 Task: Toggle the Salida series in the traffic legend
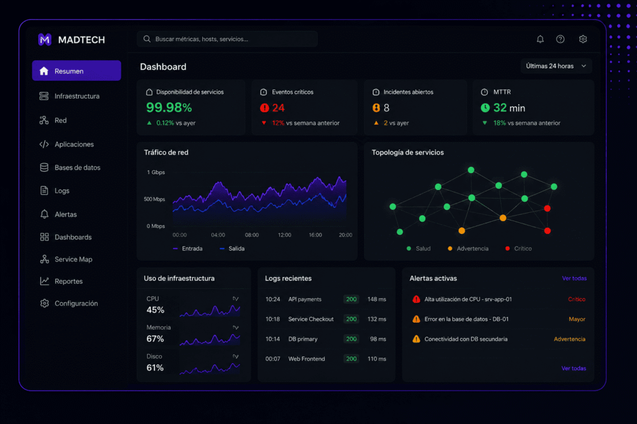232,248
